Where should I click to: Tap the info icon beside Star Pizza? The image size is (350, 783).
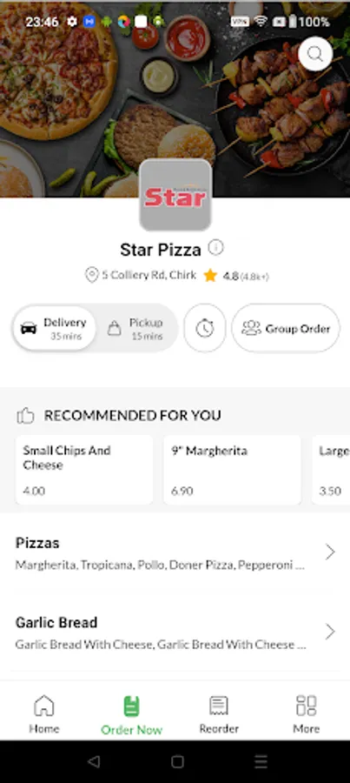click(215, 247)
